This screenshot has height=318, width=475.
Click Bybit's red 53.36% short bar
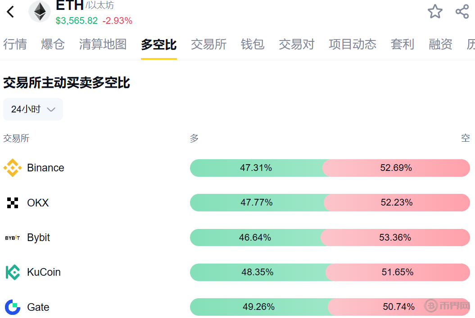point(395,237)
